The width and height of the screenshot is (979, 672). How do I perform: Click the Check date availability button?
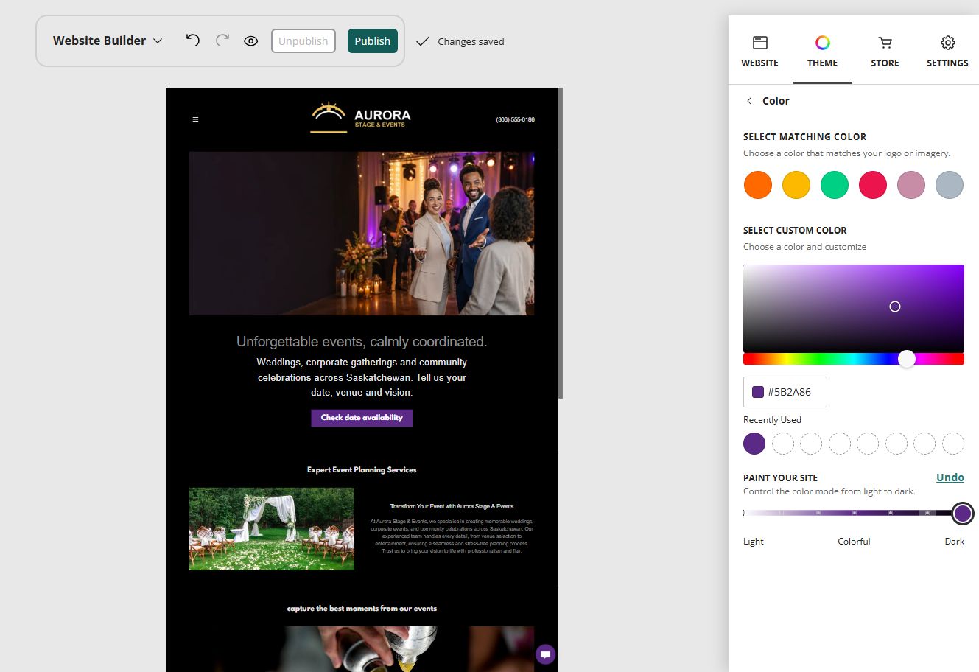[362, 418]
